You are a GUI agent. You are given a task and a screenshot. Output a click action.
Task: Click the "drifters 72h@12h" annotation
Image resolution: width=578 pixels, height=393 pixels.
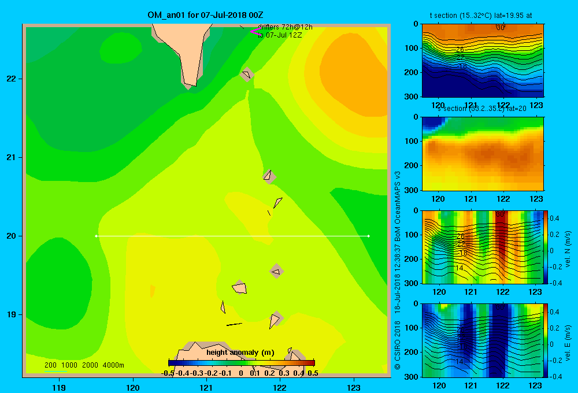[285, 27]
